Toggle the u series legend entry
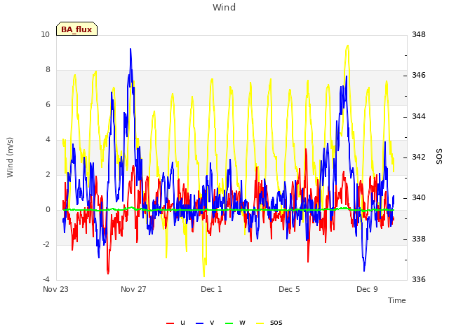The image size is (449, 336). 176,323
